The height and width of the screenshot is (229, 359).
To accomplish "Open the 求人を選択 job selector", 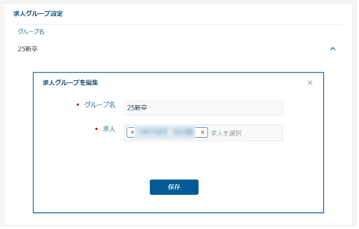I will click(226, 133).
